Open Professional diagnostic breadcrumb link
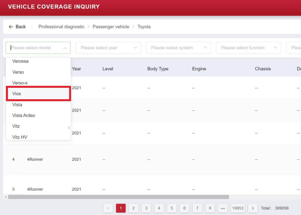Image resolution: width=301 pixels, height=215 pixels. (x=61, y=27)
